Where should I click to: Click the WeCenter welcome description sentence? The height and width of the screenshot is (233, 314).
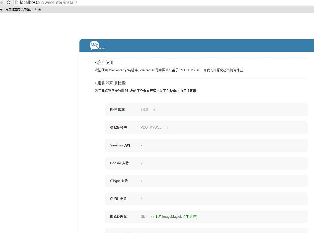[169, 70]
